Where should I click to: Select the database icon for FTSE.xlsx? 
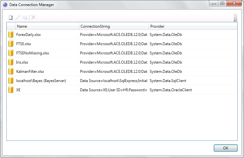tap(11, 44)
